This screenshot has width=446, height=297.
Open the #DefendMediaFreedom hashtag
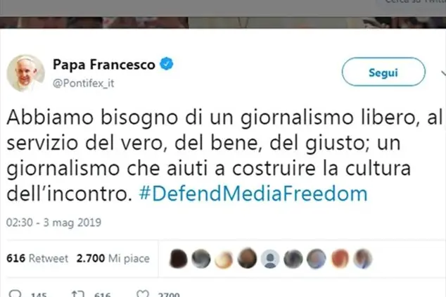tap(253, 194)
